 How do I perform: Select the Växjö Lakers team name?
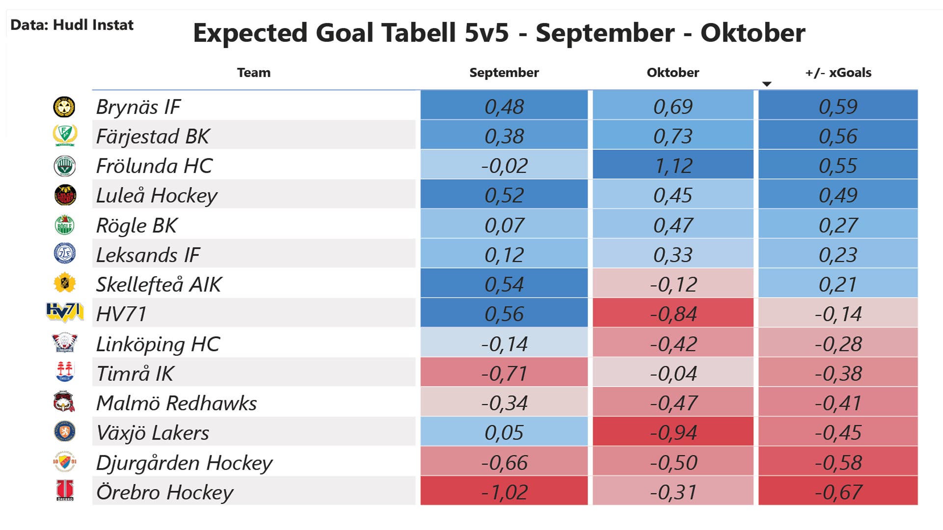(153, 433)
